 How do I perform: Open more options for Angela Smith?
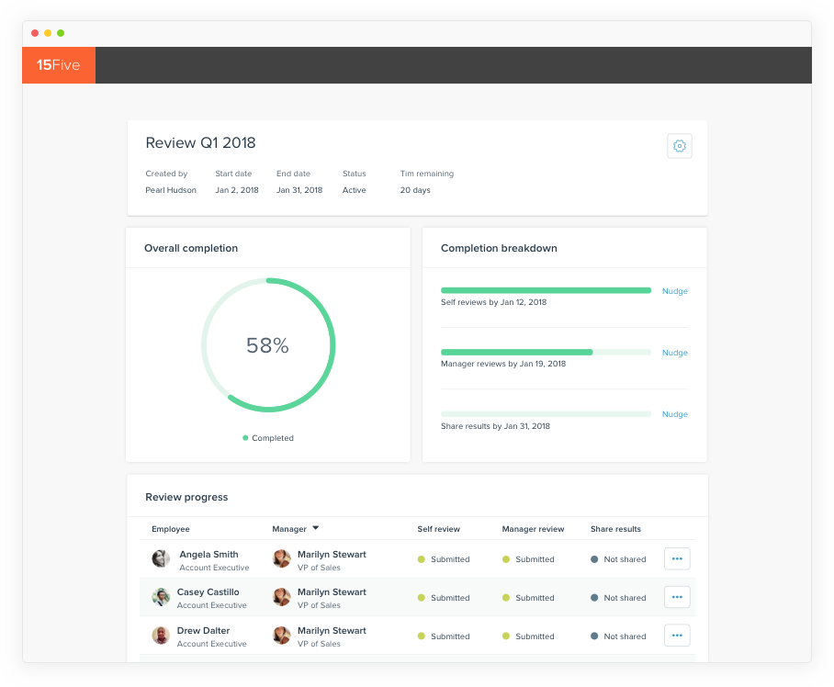(x=677, y=558)
